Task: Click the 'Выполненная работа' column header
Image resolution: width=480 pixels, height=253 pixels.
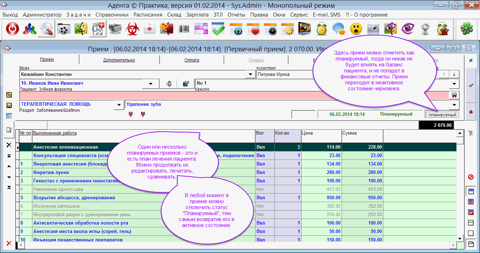Action: [x=54, y=133]
